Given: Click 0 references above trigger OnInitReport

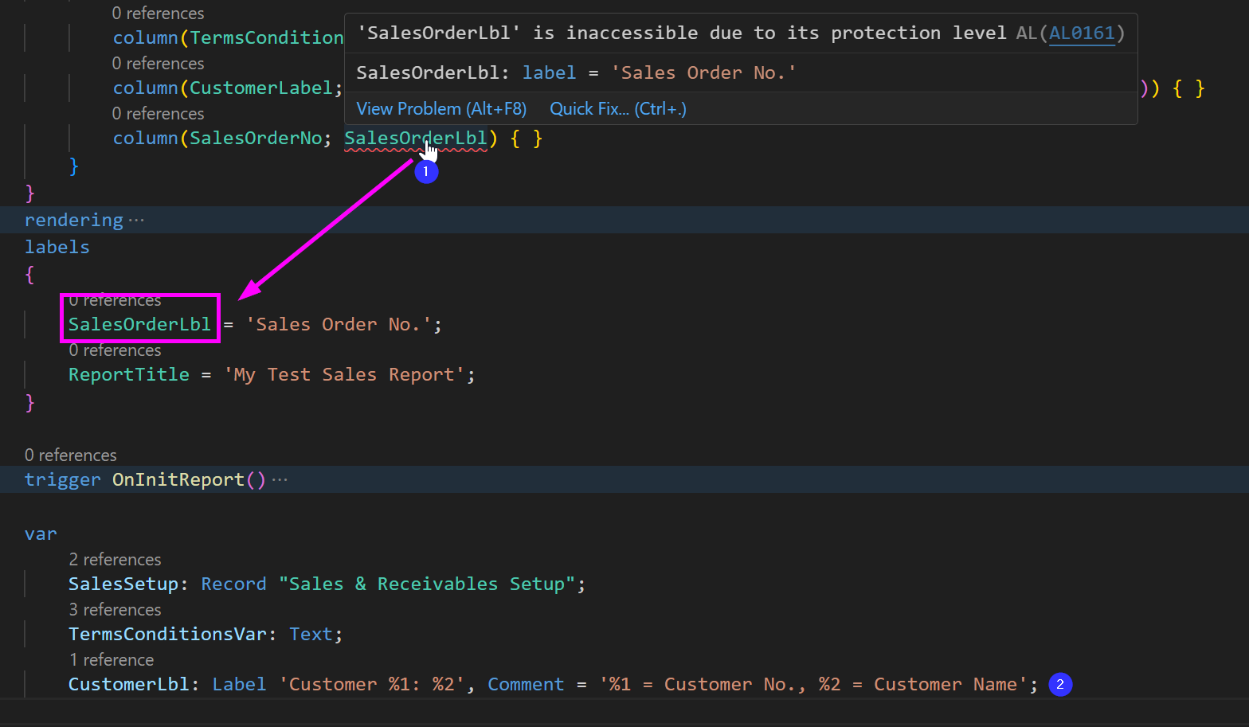Looking at the screenshot, I should click(71, 455).
